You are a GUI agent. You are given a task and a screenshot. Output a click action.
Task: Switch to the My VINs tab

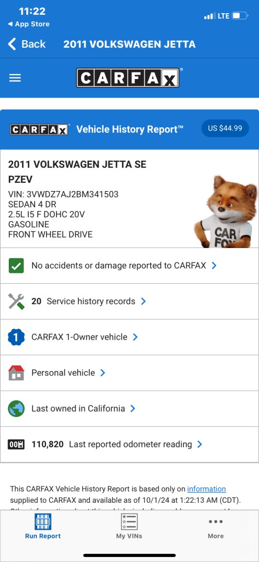129,526
